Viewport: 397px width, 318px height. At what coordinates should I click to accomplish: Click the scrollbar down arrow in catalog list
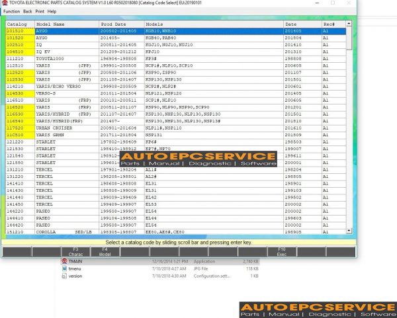[x=349, y=231]
